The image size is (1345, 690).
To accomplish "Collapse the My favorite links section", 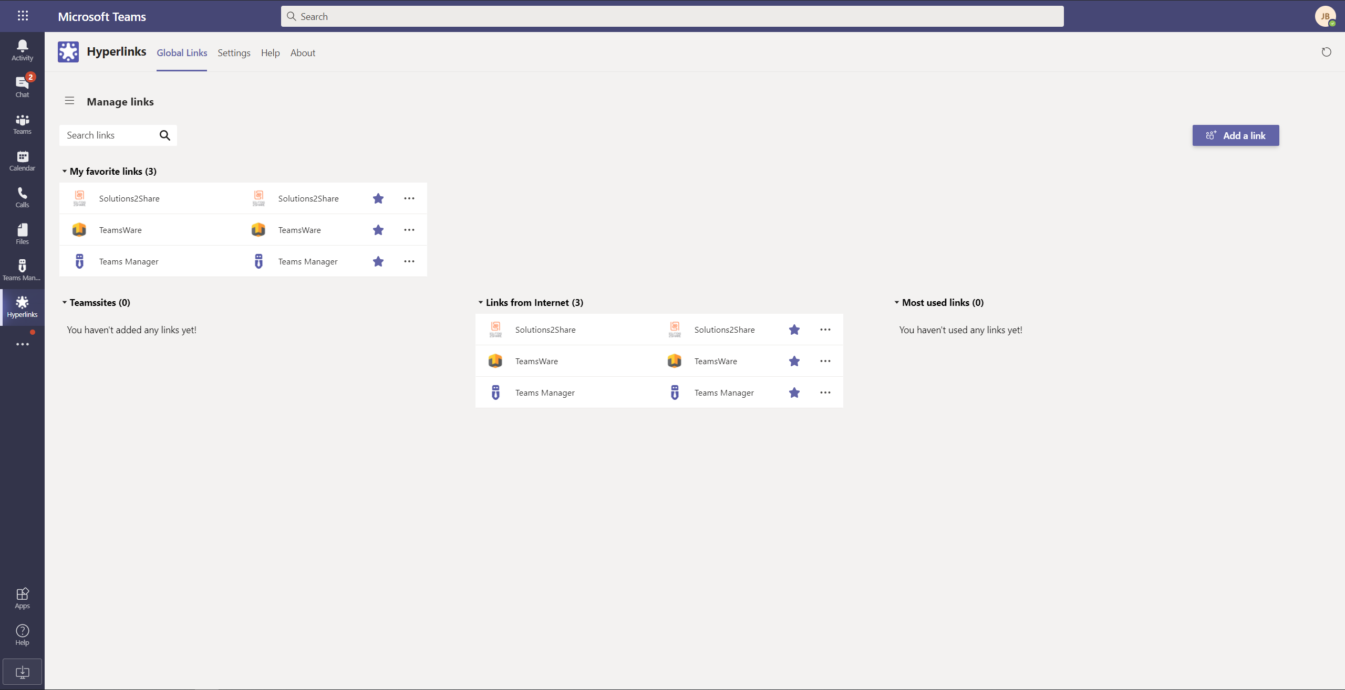I will click(x=65, y=172).
